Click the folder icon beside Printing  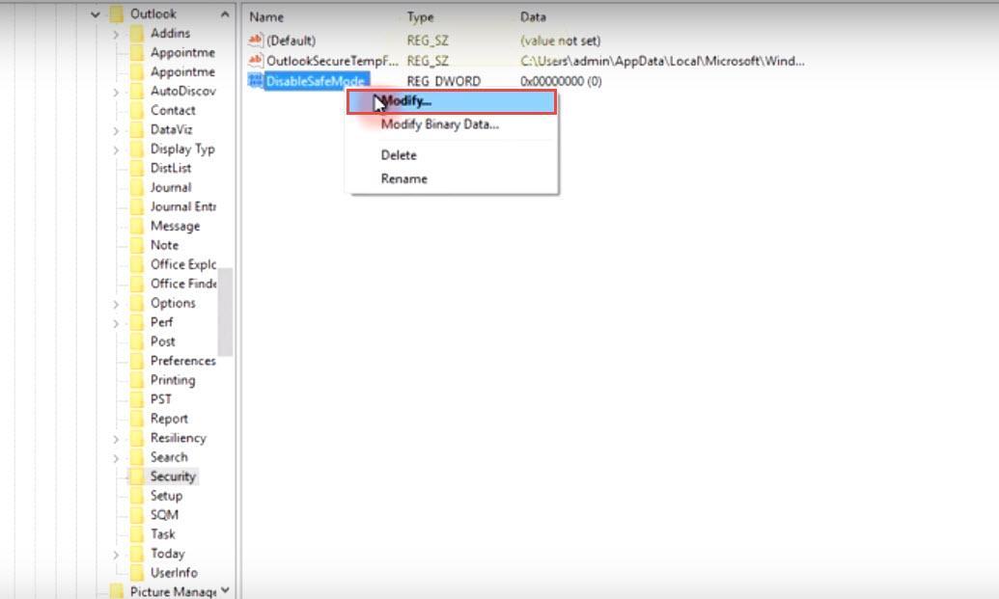point(137,380)
